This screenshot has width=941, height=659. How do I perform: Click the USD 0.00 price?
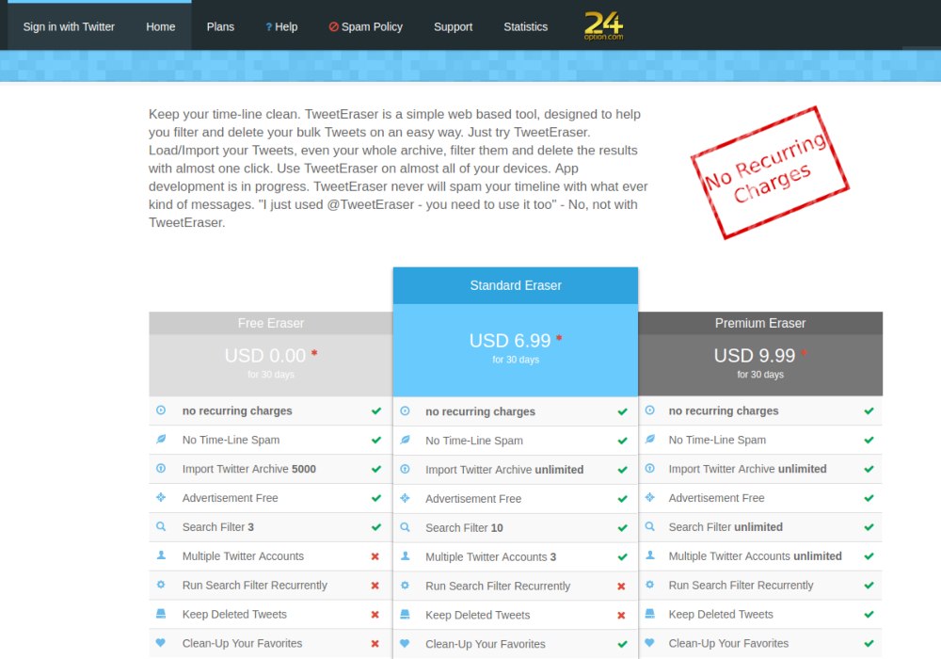(x=265, y=355)
